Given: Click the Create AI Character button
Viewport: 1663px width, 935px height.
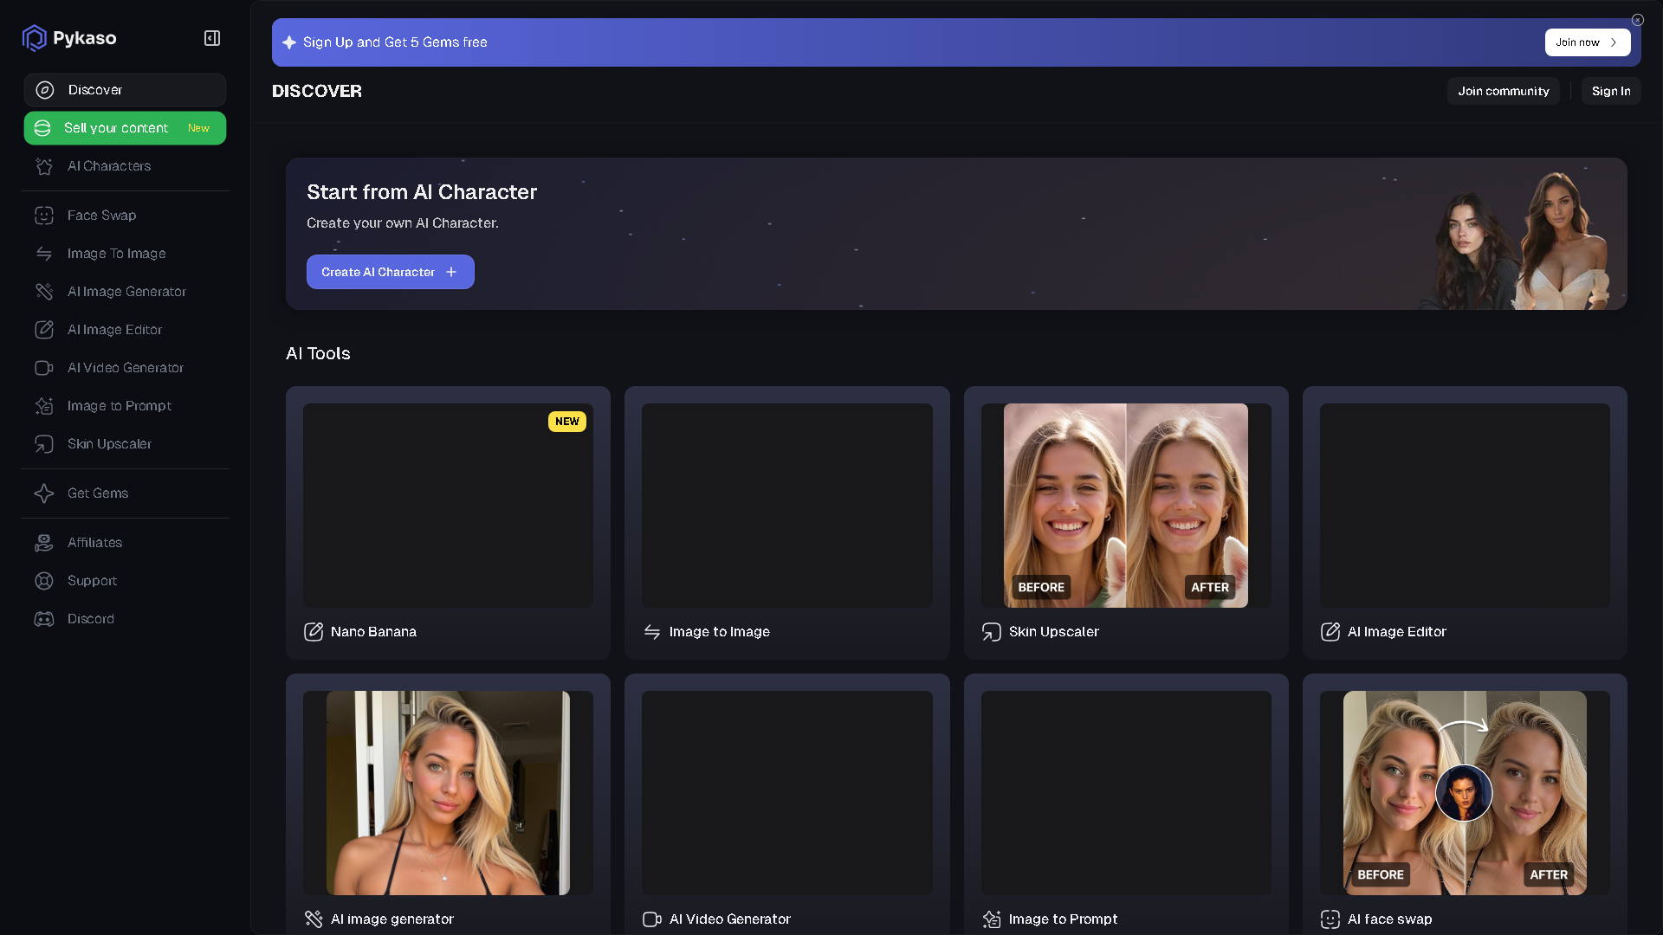Looking at the screenshot, I should point(390,271).
